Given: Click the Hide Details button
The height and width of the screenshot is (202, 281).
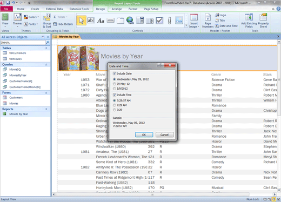Looking at the screenshot, I should pos(63,24).
